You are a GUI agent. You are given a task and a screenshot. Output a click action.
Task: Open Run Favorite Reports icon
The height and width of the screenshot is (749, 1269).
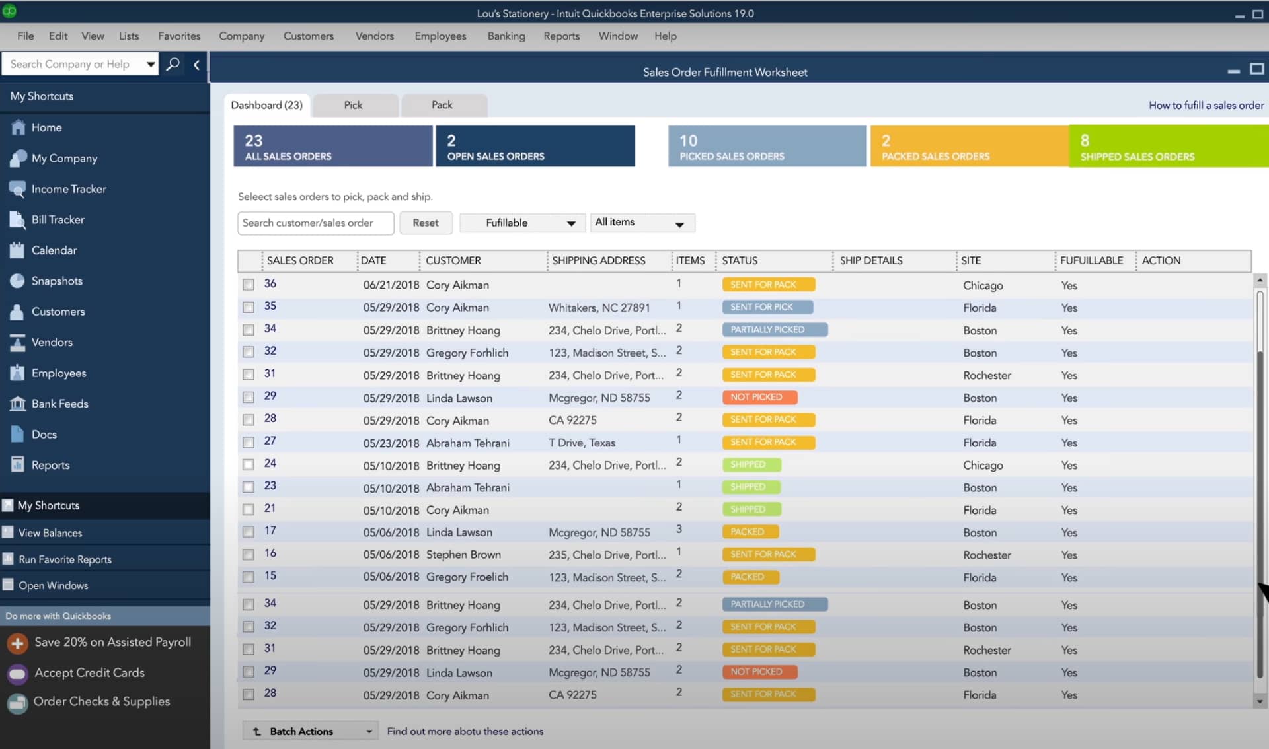8,559
